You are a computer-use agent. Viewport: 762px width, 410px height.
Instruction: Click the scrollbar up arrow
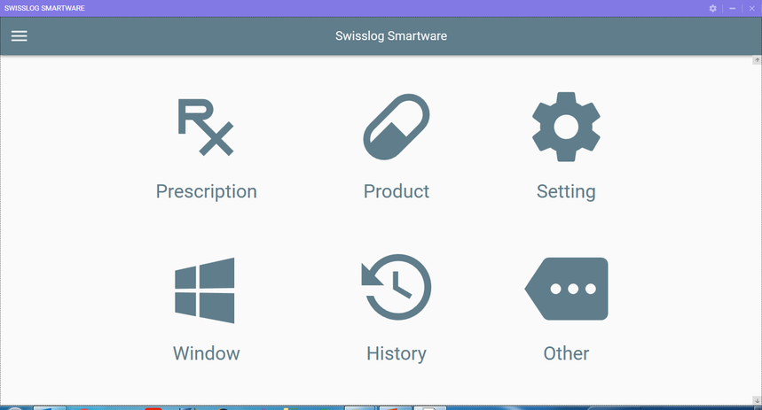(758, 60)
